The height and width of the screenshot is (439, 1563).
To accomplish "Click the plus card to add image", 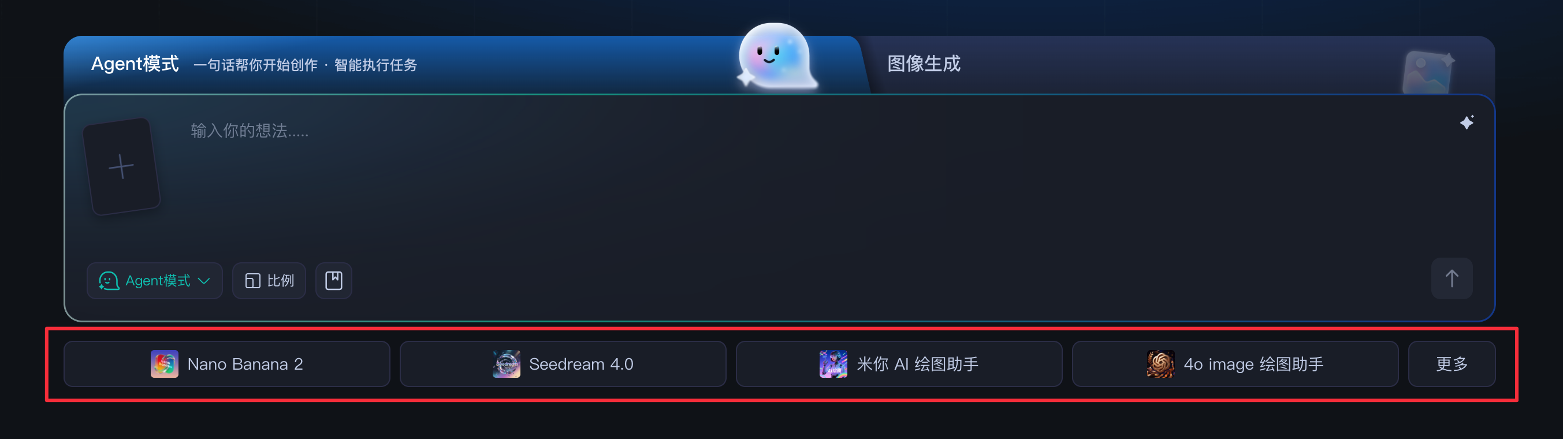I will point(121,166).
